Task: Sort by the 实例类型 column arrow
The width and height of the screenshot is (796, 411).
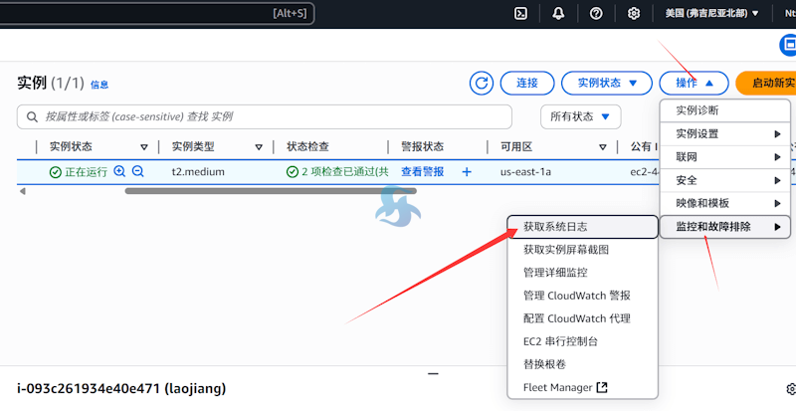Action: click(259, 147)
